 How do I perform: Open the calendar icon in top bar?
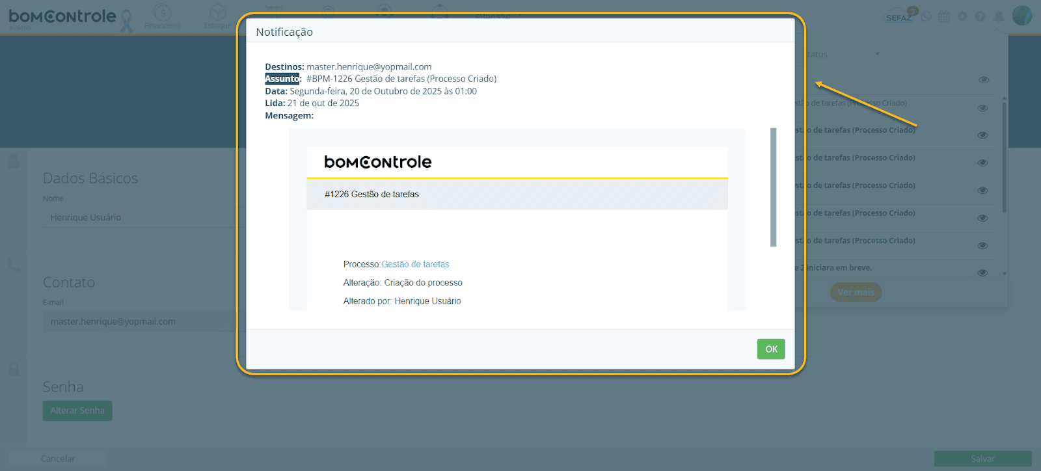(944, 16)
